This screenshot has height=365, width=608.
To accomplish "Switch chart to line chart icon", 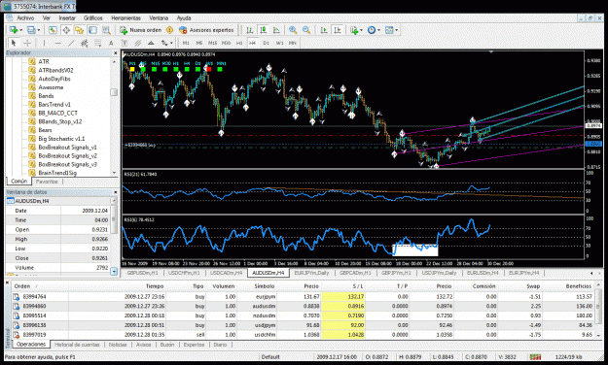I will point(276,30).
